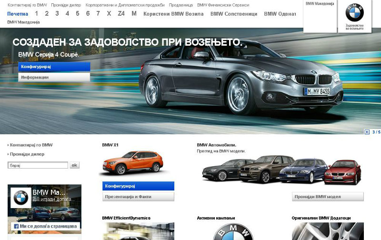Click the BMW logo in top-right corner
Screen dimensions: 381x240
(x=354, y=13)
